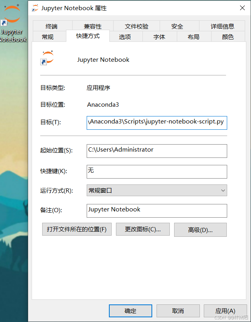Click the 目标类型 value 应用程序
251x322 pixels.
[x=98, y=88]
